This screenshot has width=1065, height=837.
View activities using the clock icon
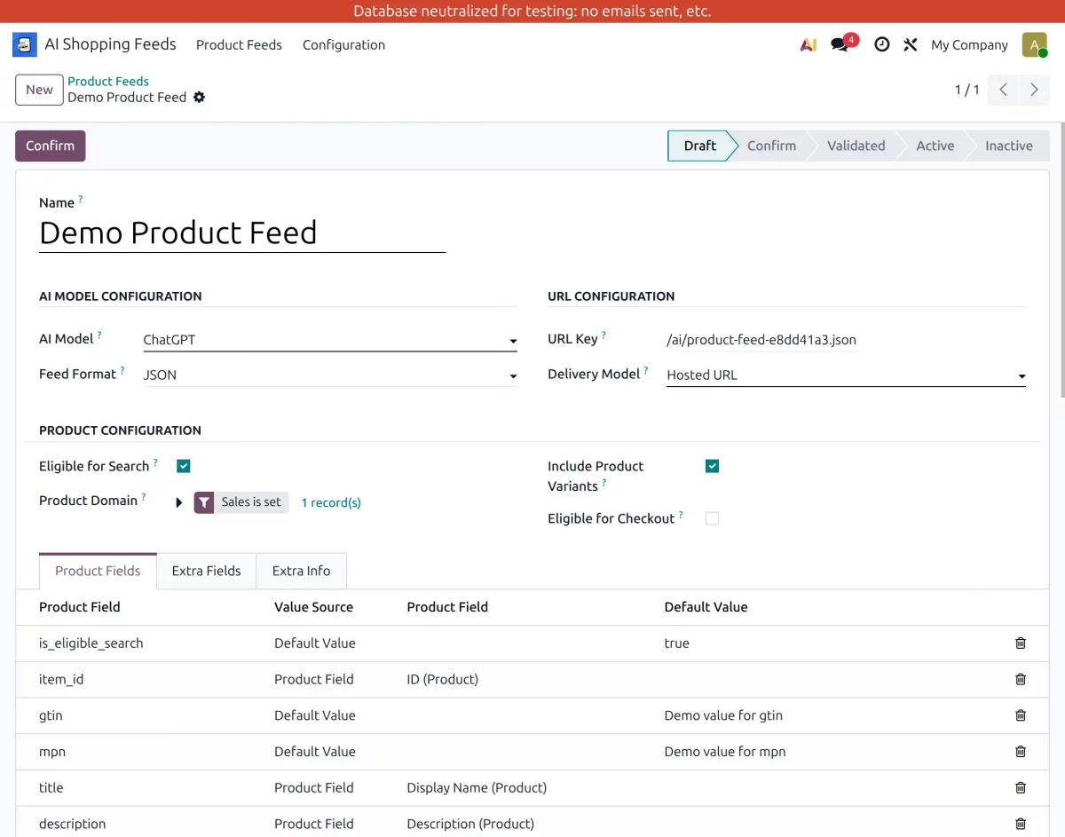tap(881, 44)
